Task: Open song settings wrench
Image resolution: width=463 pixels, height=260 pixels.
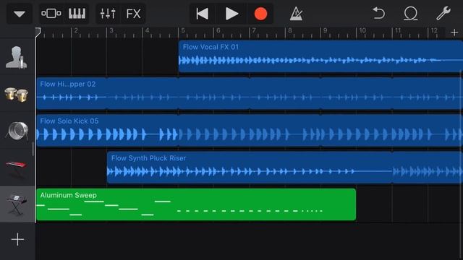Action: tap(443, 14)
